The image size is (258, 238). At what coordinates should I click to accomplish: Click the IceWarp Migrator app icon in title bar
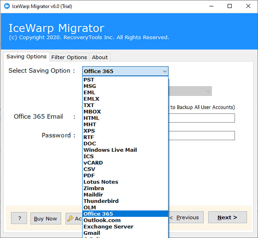(x=7, y=6)
